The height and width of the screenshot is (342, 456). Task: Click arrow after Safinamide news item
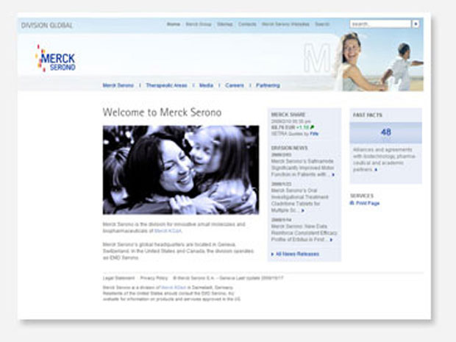333,175
